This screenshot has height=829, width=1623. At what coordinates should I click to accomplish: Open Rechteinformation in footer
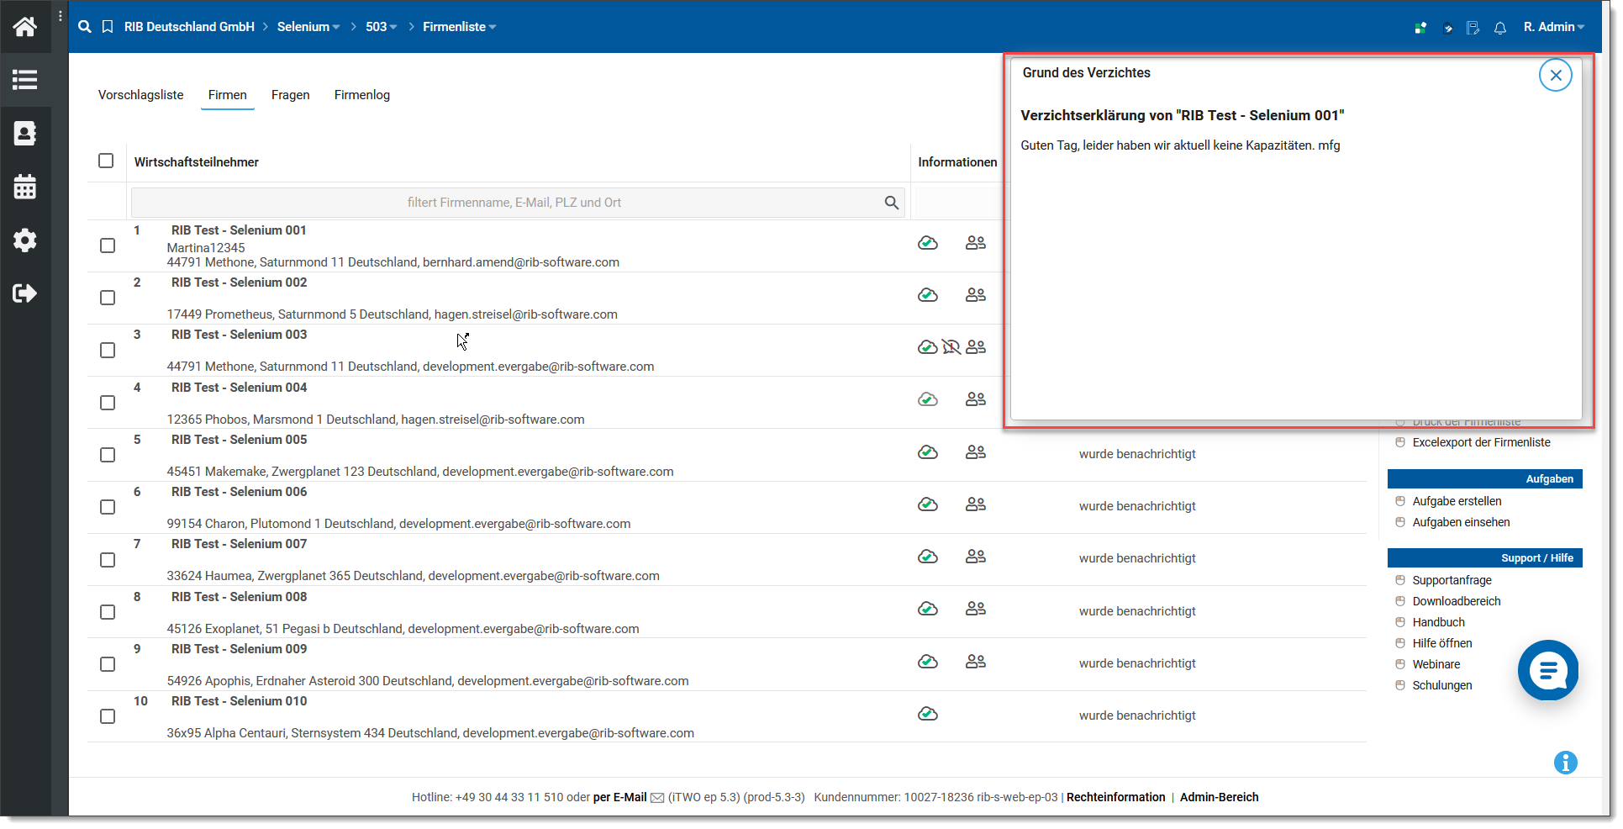point(1115,797)
